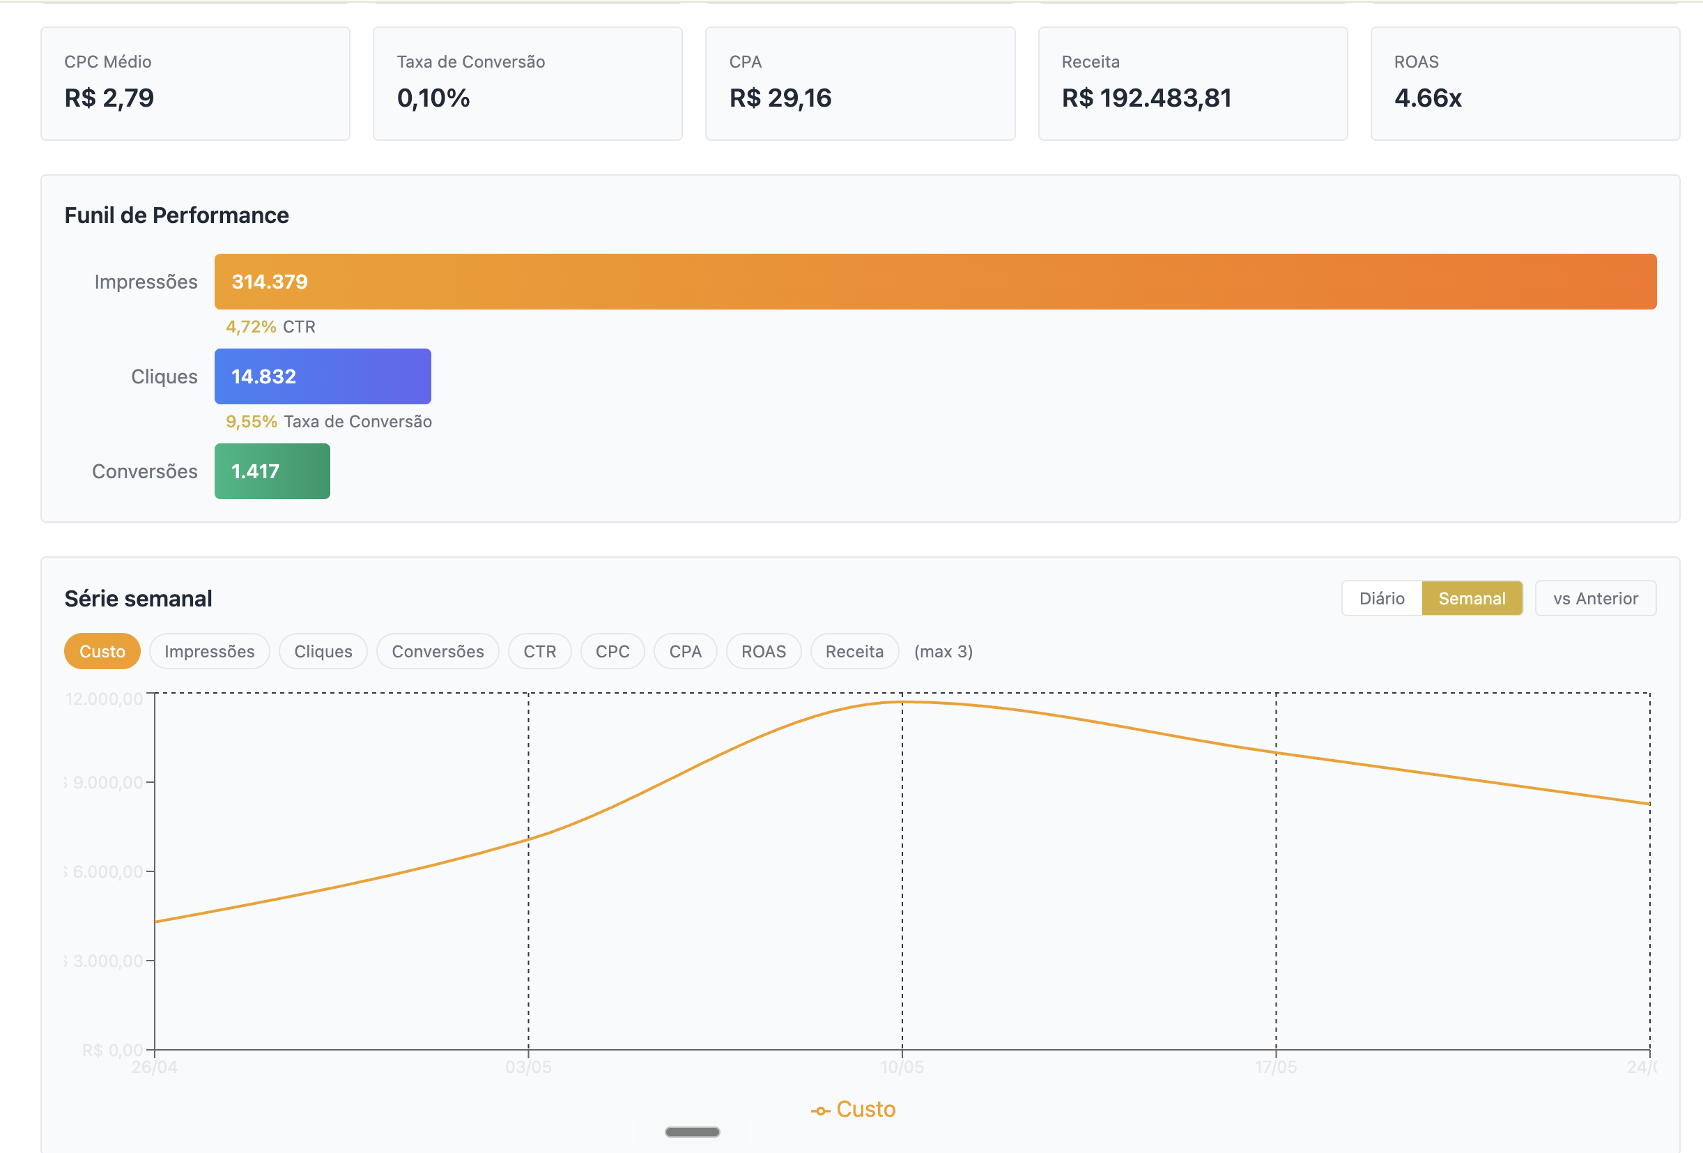Toggle the Impressões metric chip
This screenshot has width=1703, height=1153.
click(210, 651)
